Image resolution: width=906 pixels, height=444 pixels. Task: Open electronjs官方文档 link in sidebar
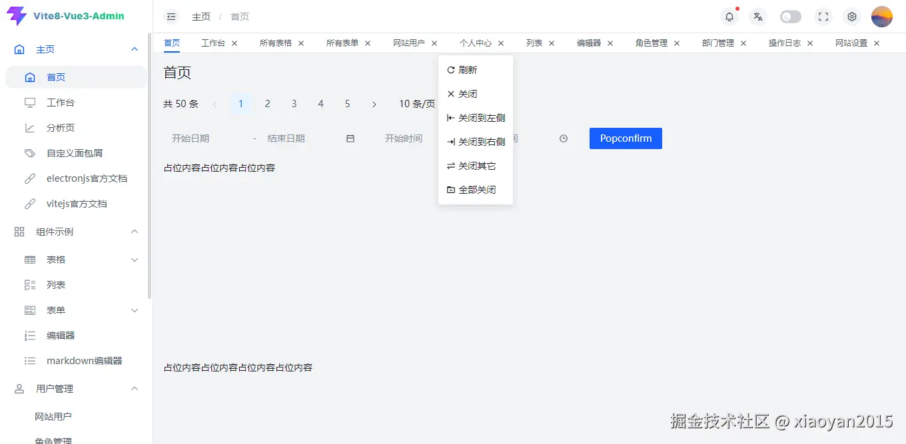(x=76, y=178)
